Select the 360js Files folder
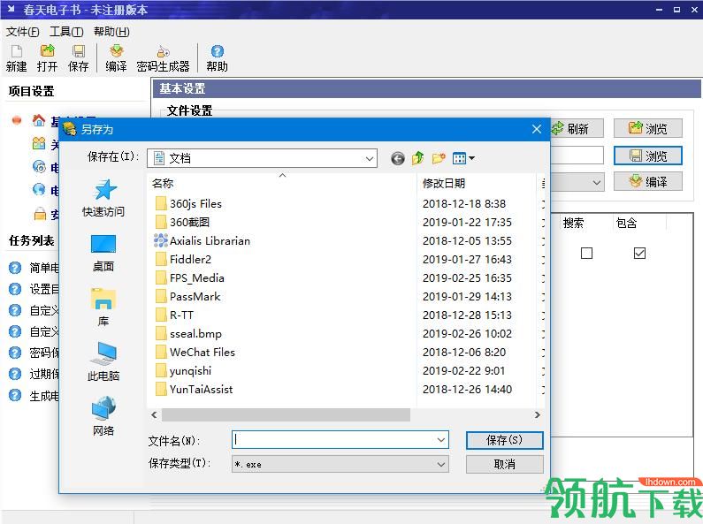703x524 pixels. point(188,204)
